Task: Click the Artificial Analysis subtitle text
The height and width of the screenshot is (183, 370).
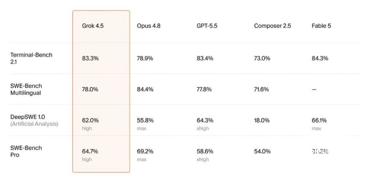Action: pyautogui.click(x=34, y=124)
